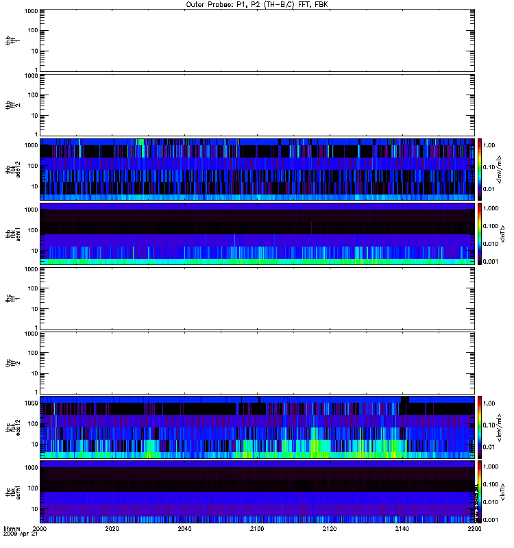Click the thc fbk scm1 spectrogram
Image resolution: width=514 pixels, height=548 pixels.
pos(258,492)
